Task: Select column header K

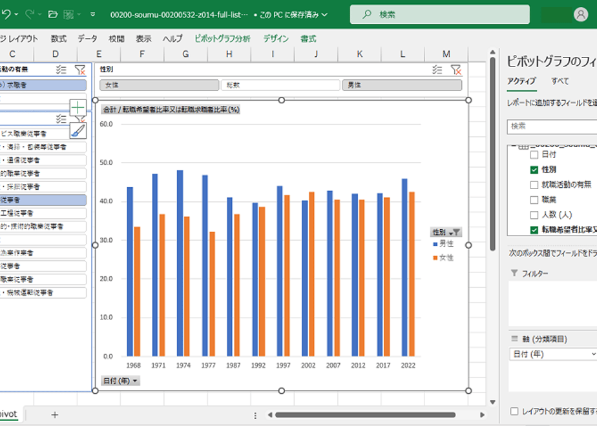Action: [359, 54]
